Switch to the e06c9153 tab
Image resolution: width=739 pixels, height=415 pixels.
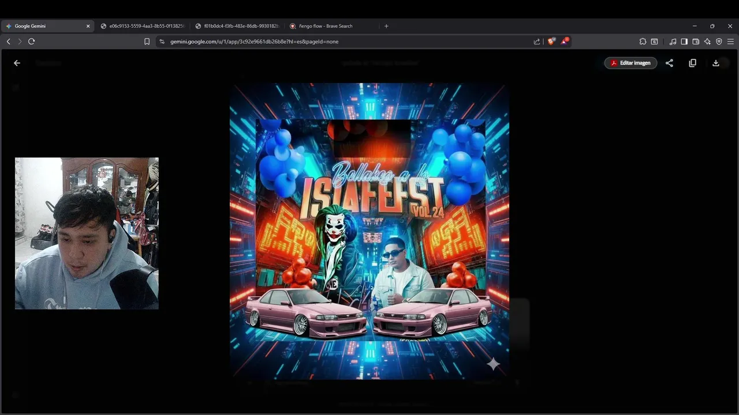pyautogui.click(x=142, y=26)
